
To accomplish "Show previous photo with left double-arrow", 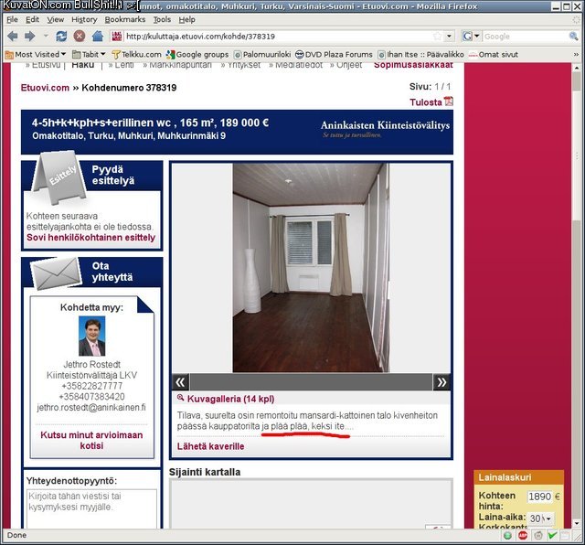I will click(x=180, y=382).
